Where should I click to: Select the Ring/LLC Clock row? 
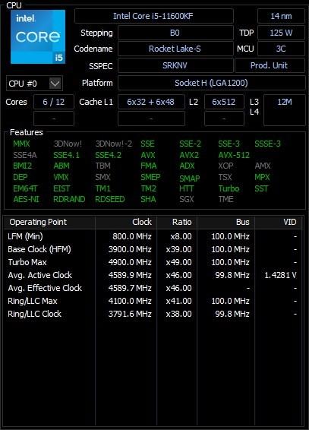click(153, 314)
